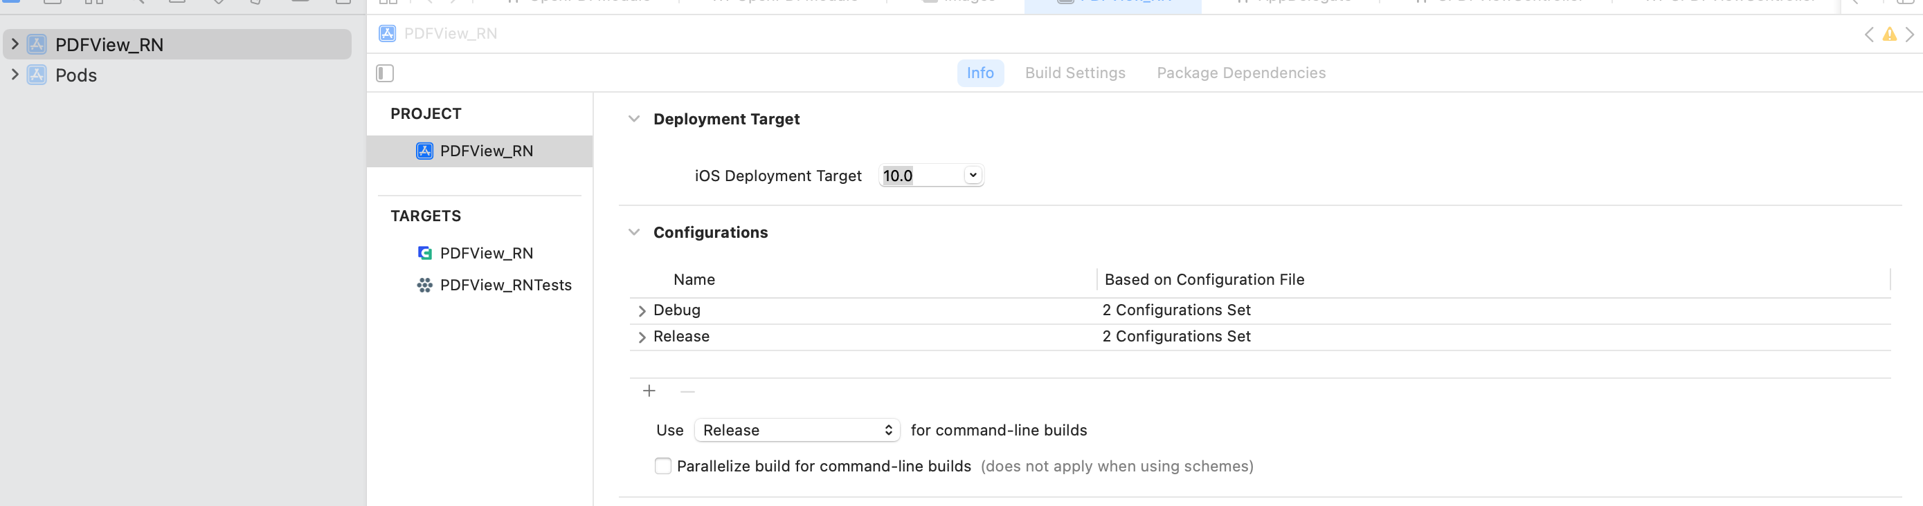The image size is (1923, 506).
Task: Collapse the Deployment Target section
Action: (x=634, y=119)
